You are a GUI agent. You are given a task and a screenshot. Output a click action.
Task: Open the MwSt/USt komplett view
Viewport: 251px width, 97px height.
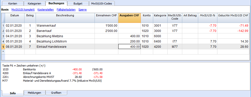pyautogui.click(x=23, y=10)
